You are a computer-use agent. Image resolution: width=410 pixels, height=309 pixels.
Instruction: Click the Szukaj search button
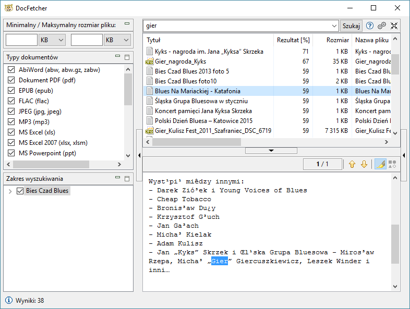[x=351, y=26]
